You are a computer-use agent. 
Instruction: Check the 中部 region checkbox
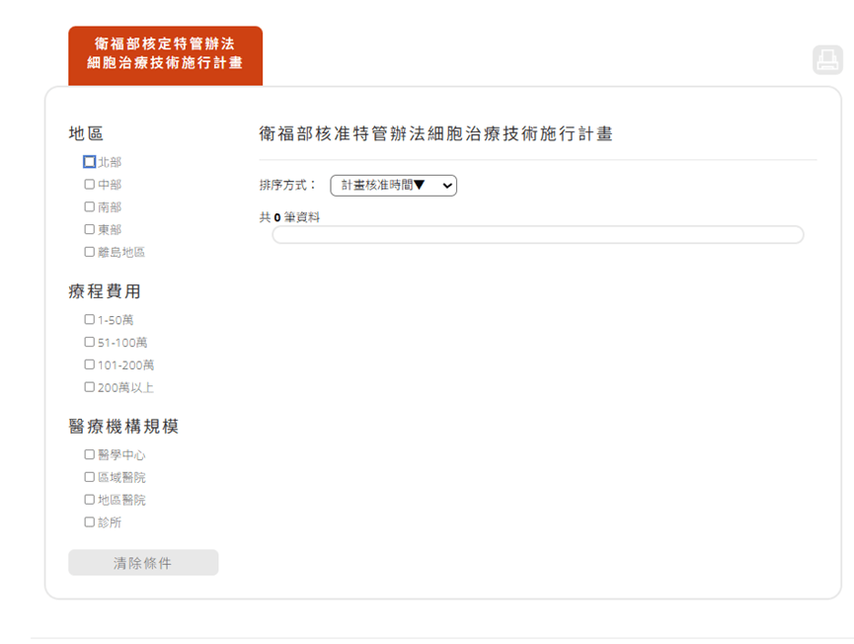[x=89, y=184]
